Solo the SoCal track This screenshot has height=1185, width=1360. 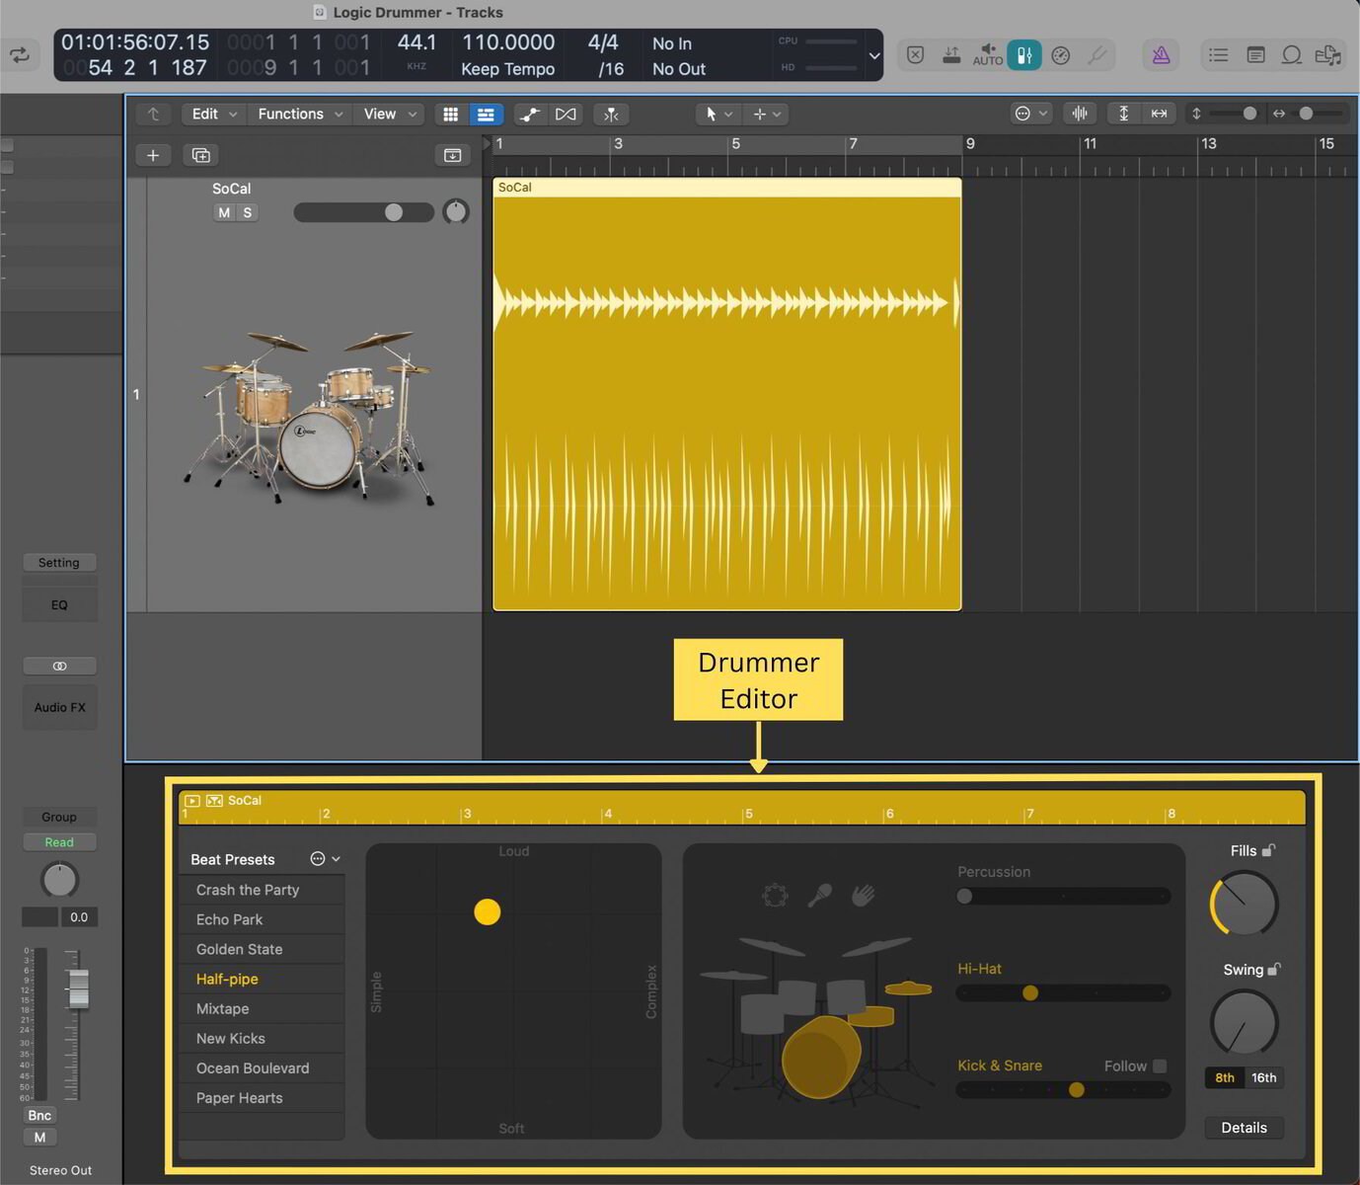click(x=247, y=212)
